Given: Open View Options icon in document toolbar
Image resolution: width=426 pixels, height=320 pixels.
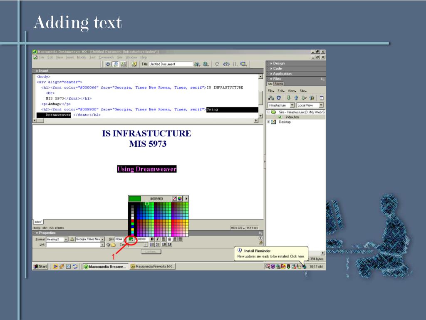Looking at the screenshot, I should coord(243,64).
